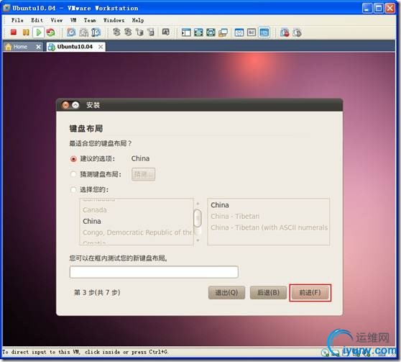Screen dimensions: 401x362
Task: Switch to Console view icon
Action: point(264,32)
